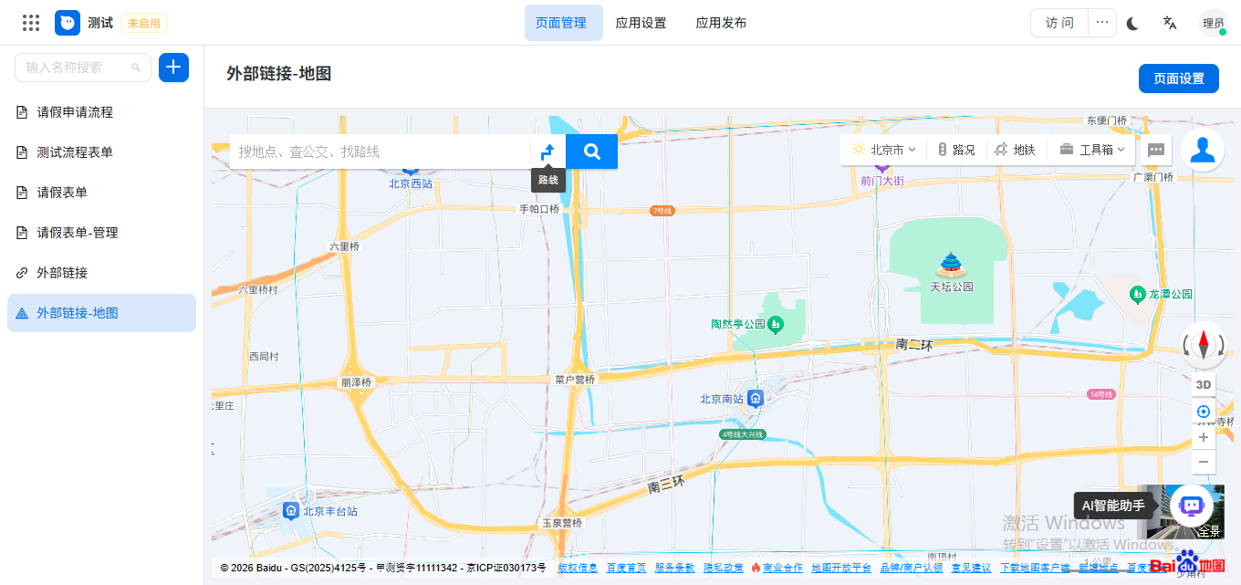Open the 意见建议 footer link

point(971,568)
